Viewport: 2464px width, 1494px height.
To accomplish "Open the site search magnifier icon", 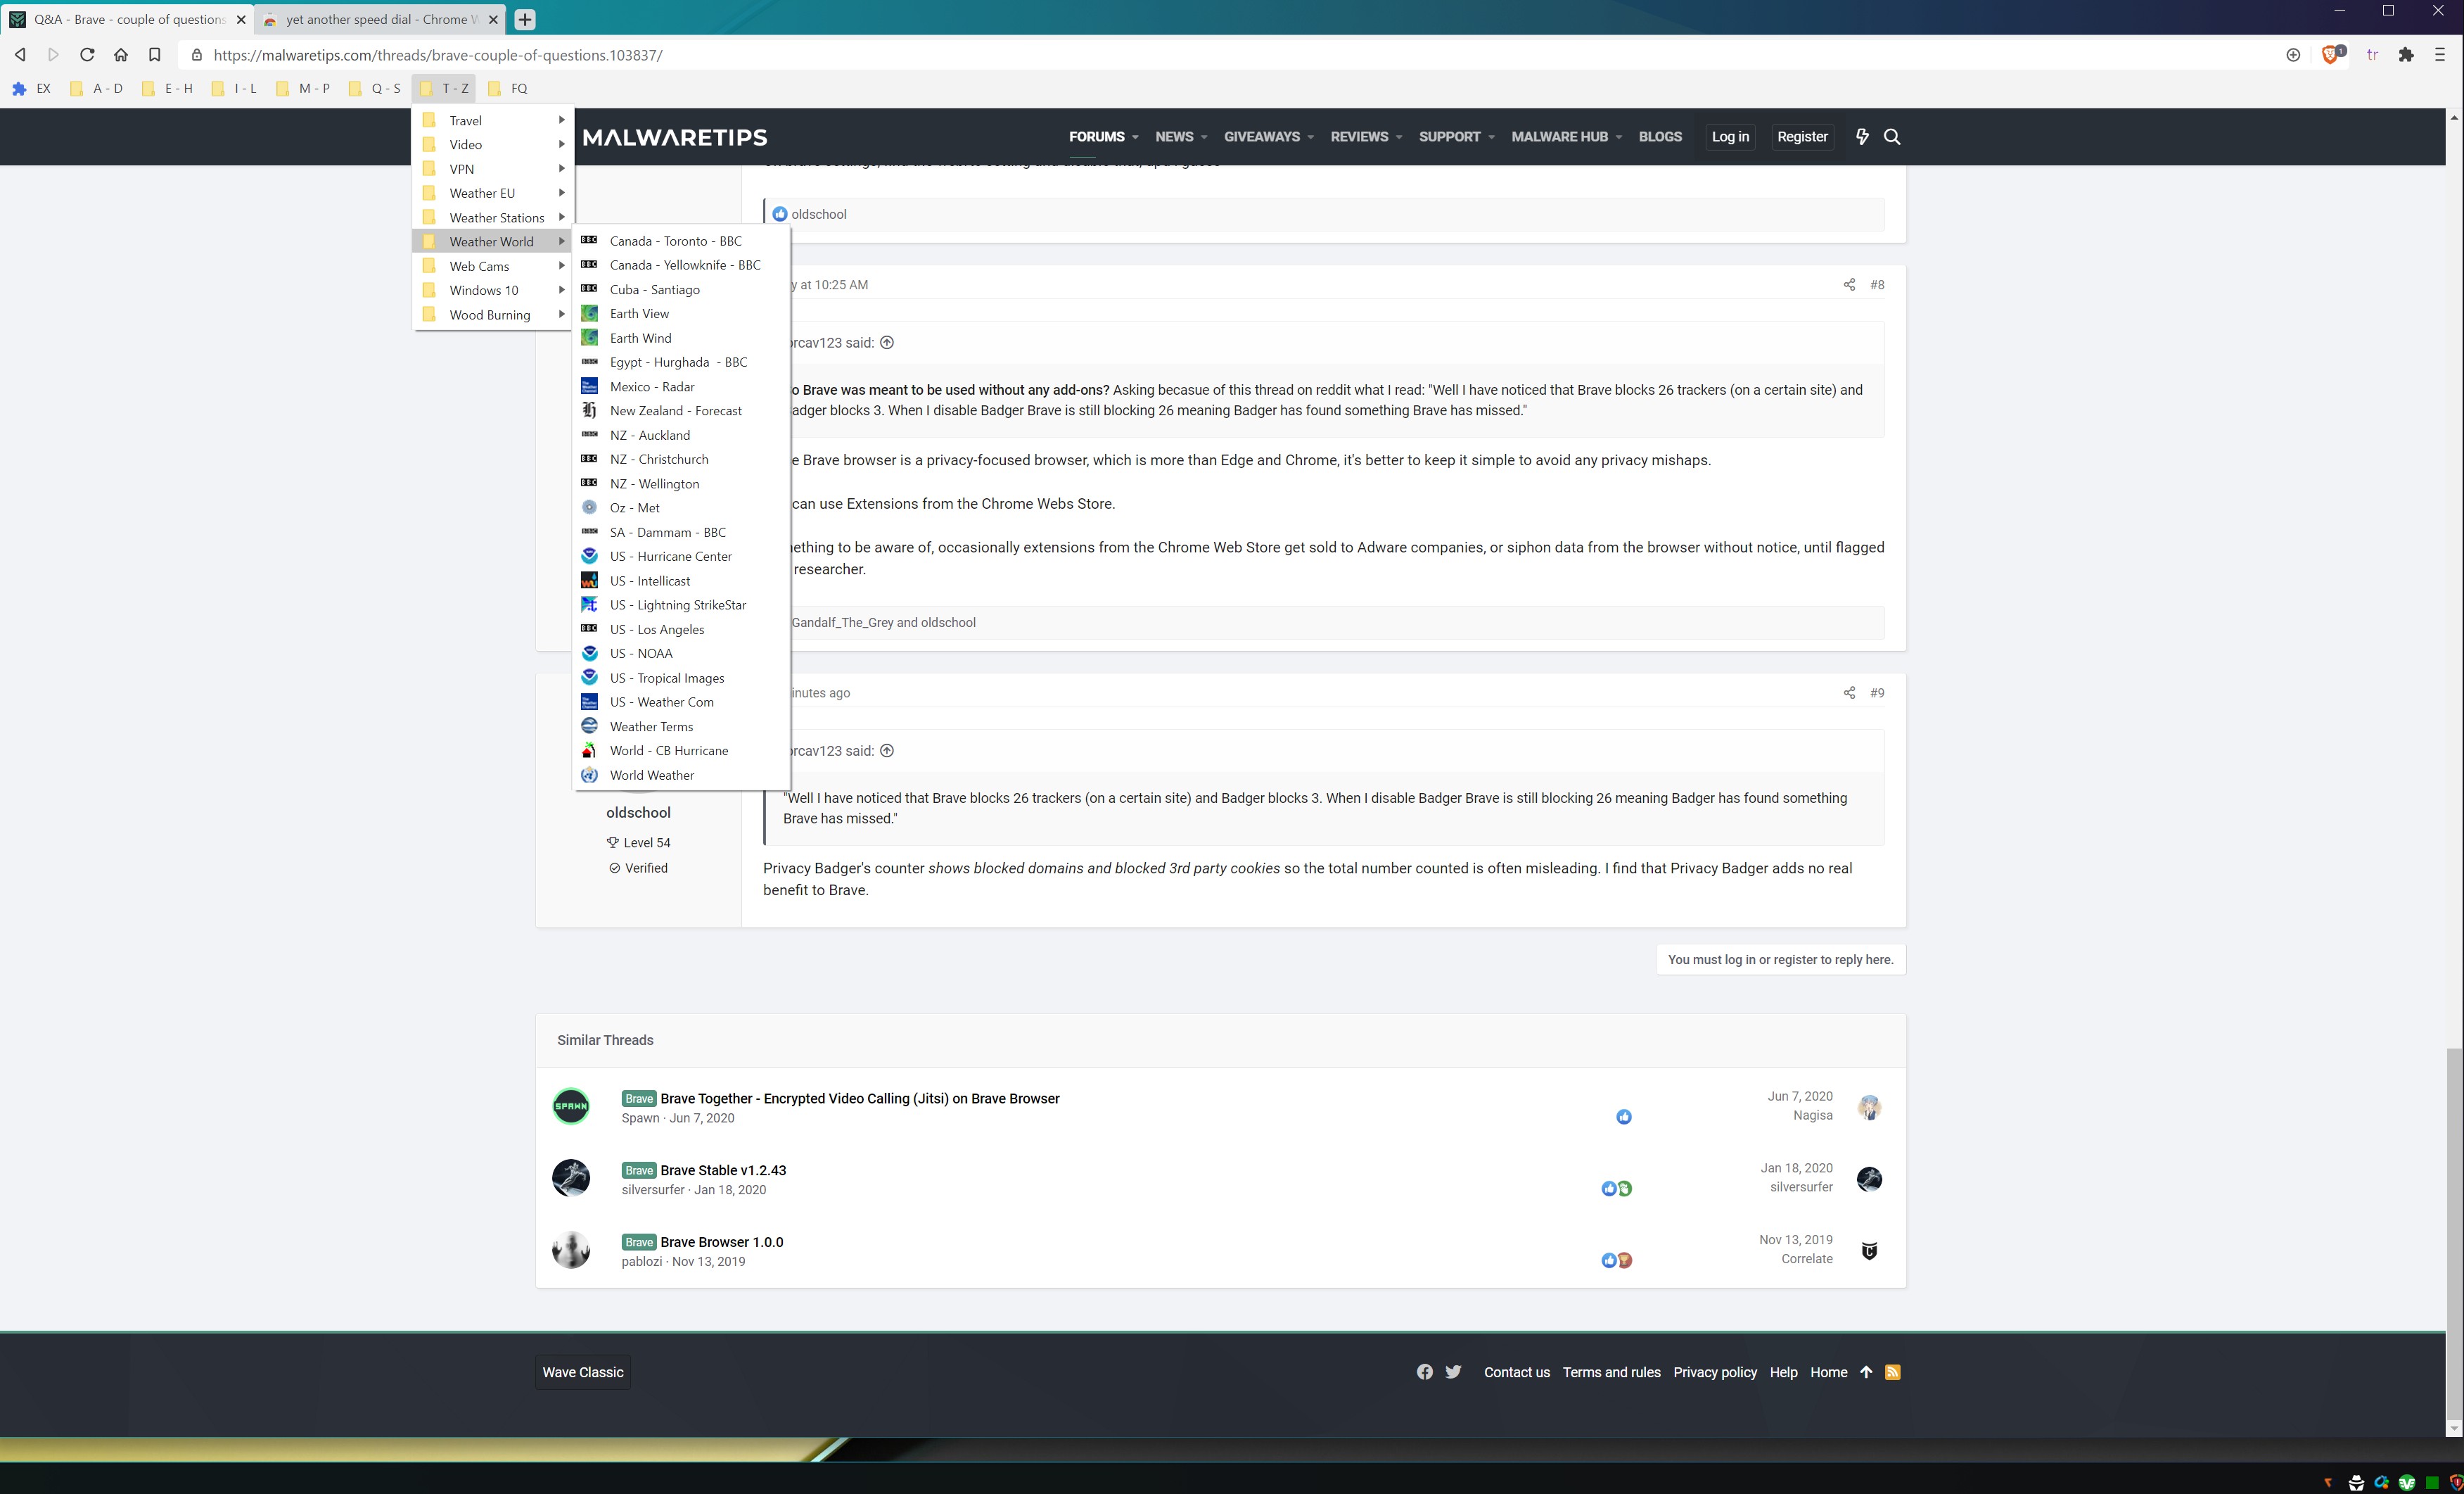I will click(x=1892, y=137).
